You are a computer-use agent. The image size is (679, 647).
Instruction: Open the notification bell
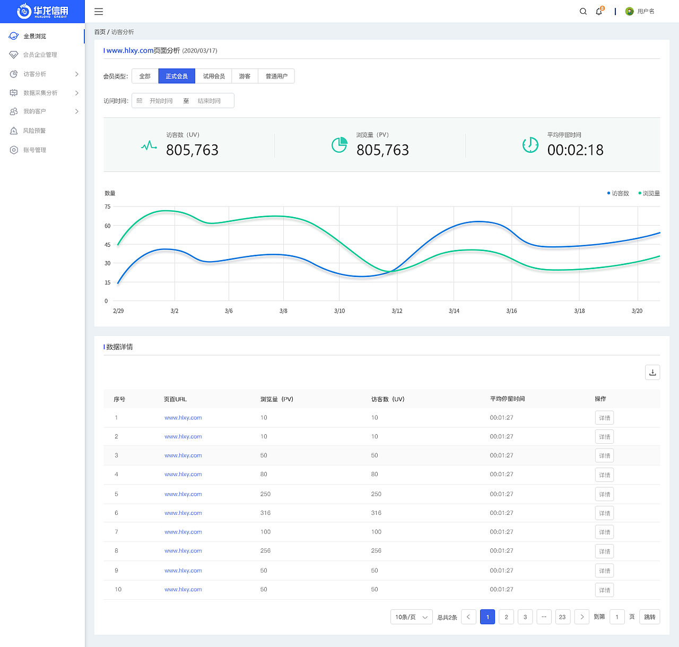pos(599,11)
